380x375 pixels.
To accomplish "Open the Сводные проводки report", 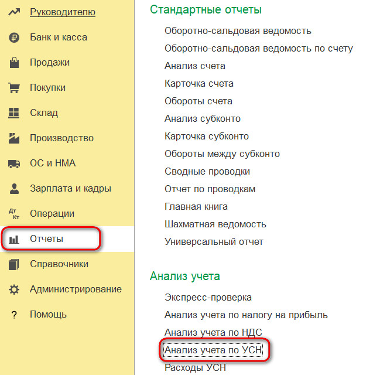I will [207, 172].
